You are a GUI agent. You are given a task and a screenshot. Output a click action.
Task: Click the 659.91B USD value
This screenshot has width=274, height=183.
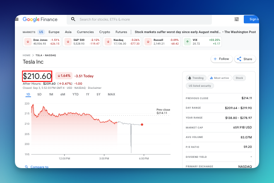243,127
